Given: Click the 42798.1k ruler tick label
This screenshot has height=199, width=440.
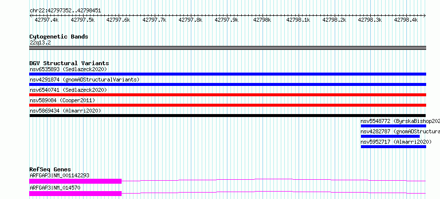Looking at the screenshot, I should pyautogui.click(x=298, y=20).
